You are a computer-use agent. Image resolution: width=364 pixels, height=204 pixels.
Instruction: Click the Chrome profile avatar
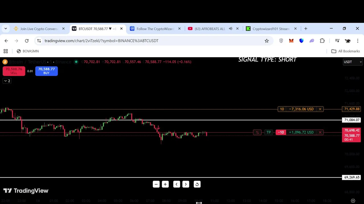tap(348, 41)
